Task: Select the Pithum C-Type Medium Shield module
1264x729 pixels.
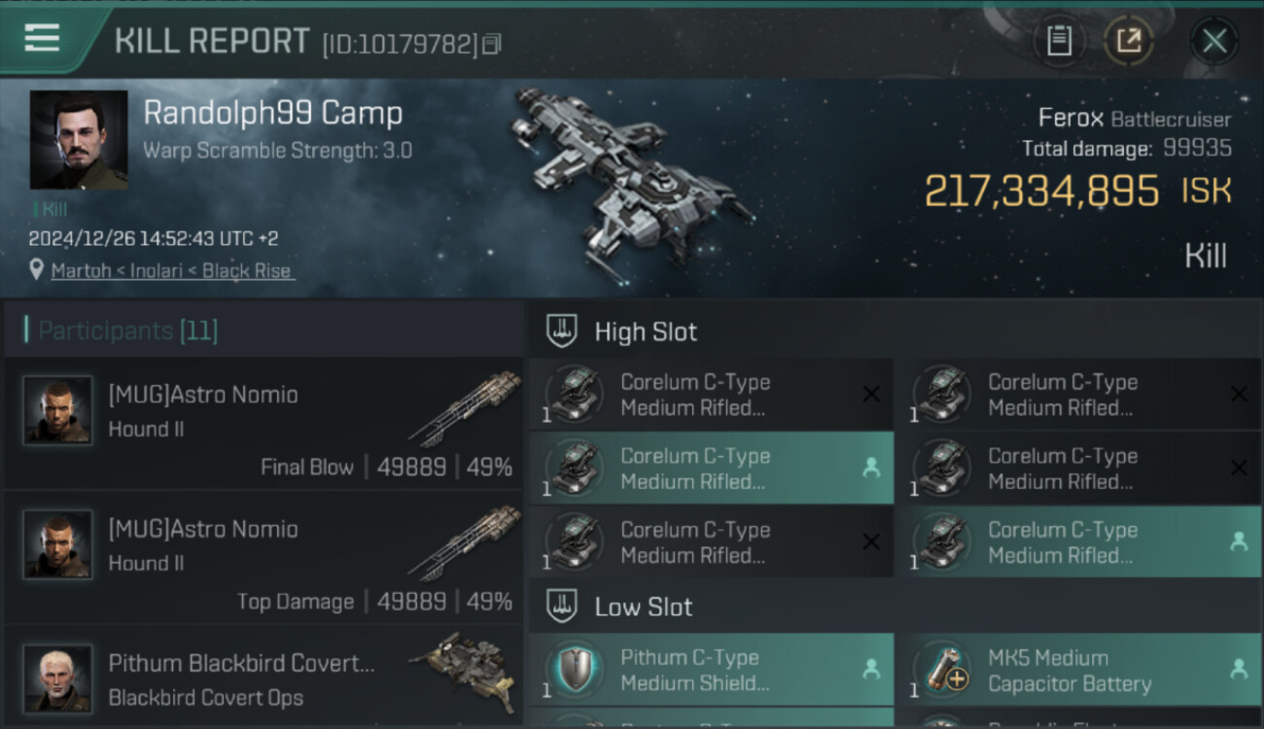Action: point(710,670)
